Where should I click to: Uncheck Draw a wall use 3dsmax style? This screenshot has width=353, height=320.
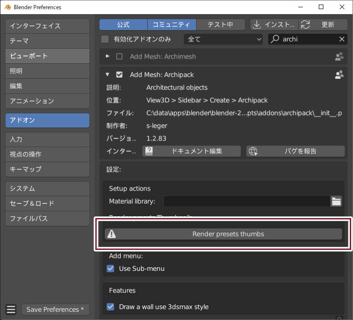pos(110,307)
